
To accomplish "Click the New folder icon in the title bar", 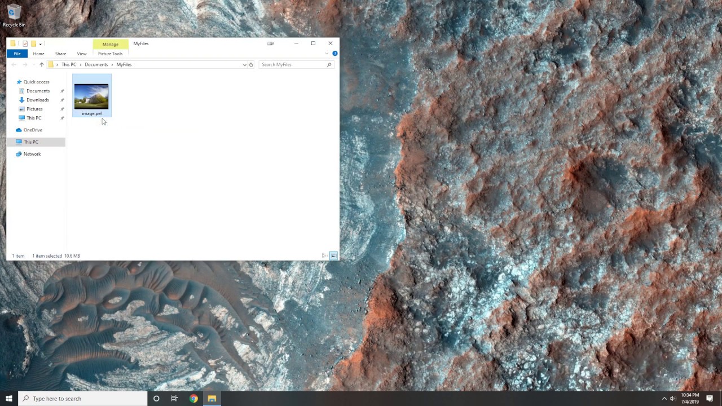I will tap(33, 43).
